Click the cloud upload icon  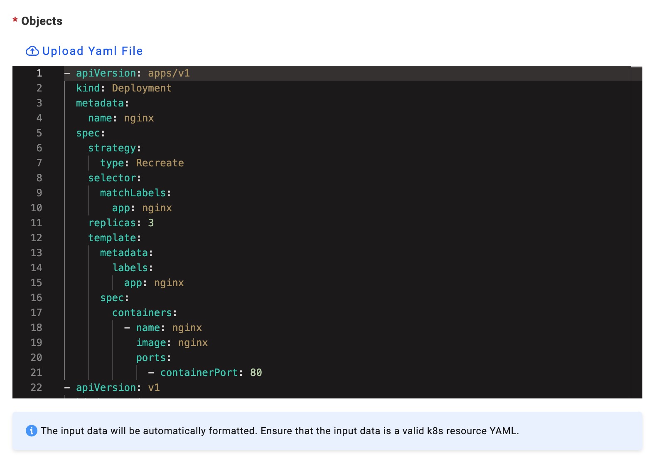32,51
